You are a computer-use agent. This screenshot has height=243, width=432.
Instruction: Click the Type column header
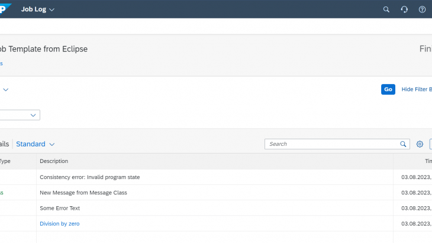point(5,161)
